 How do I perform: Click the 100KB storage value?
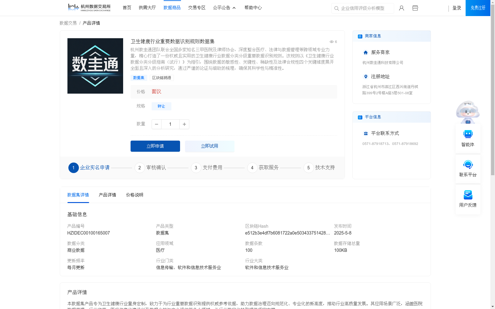(341, 250)
